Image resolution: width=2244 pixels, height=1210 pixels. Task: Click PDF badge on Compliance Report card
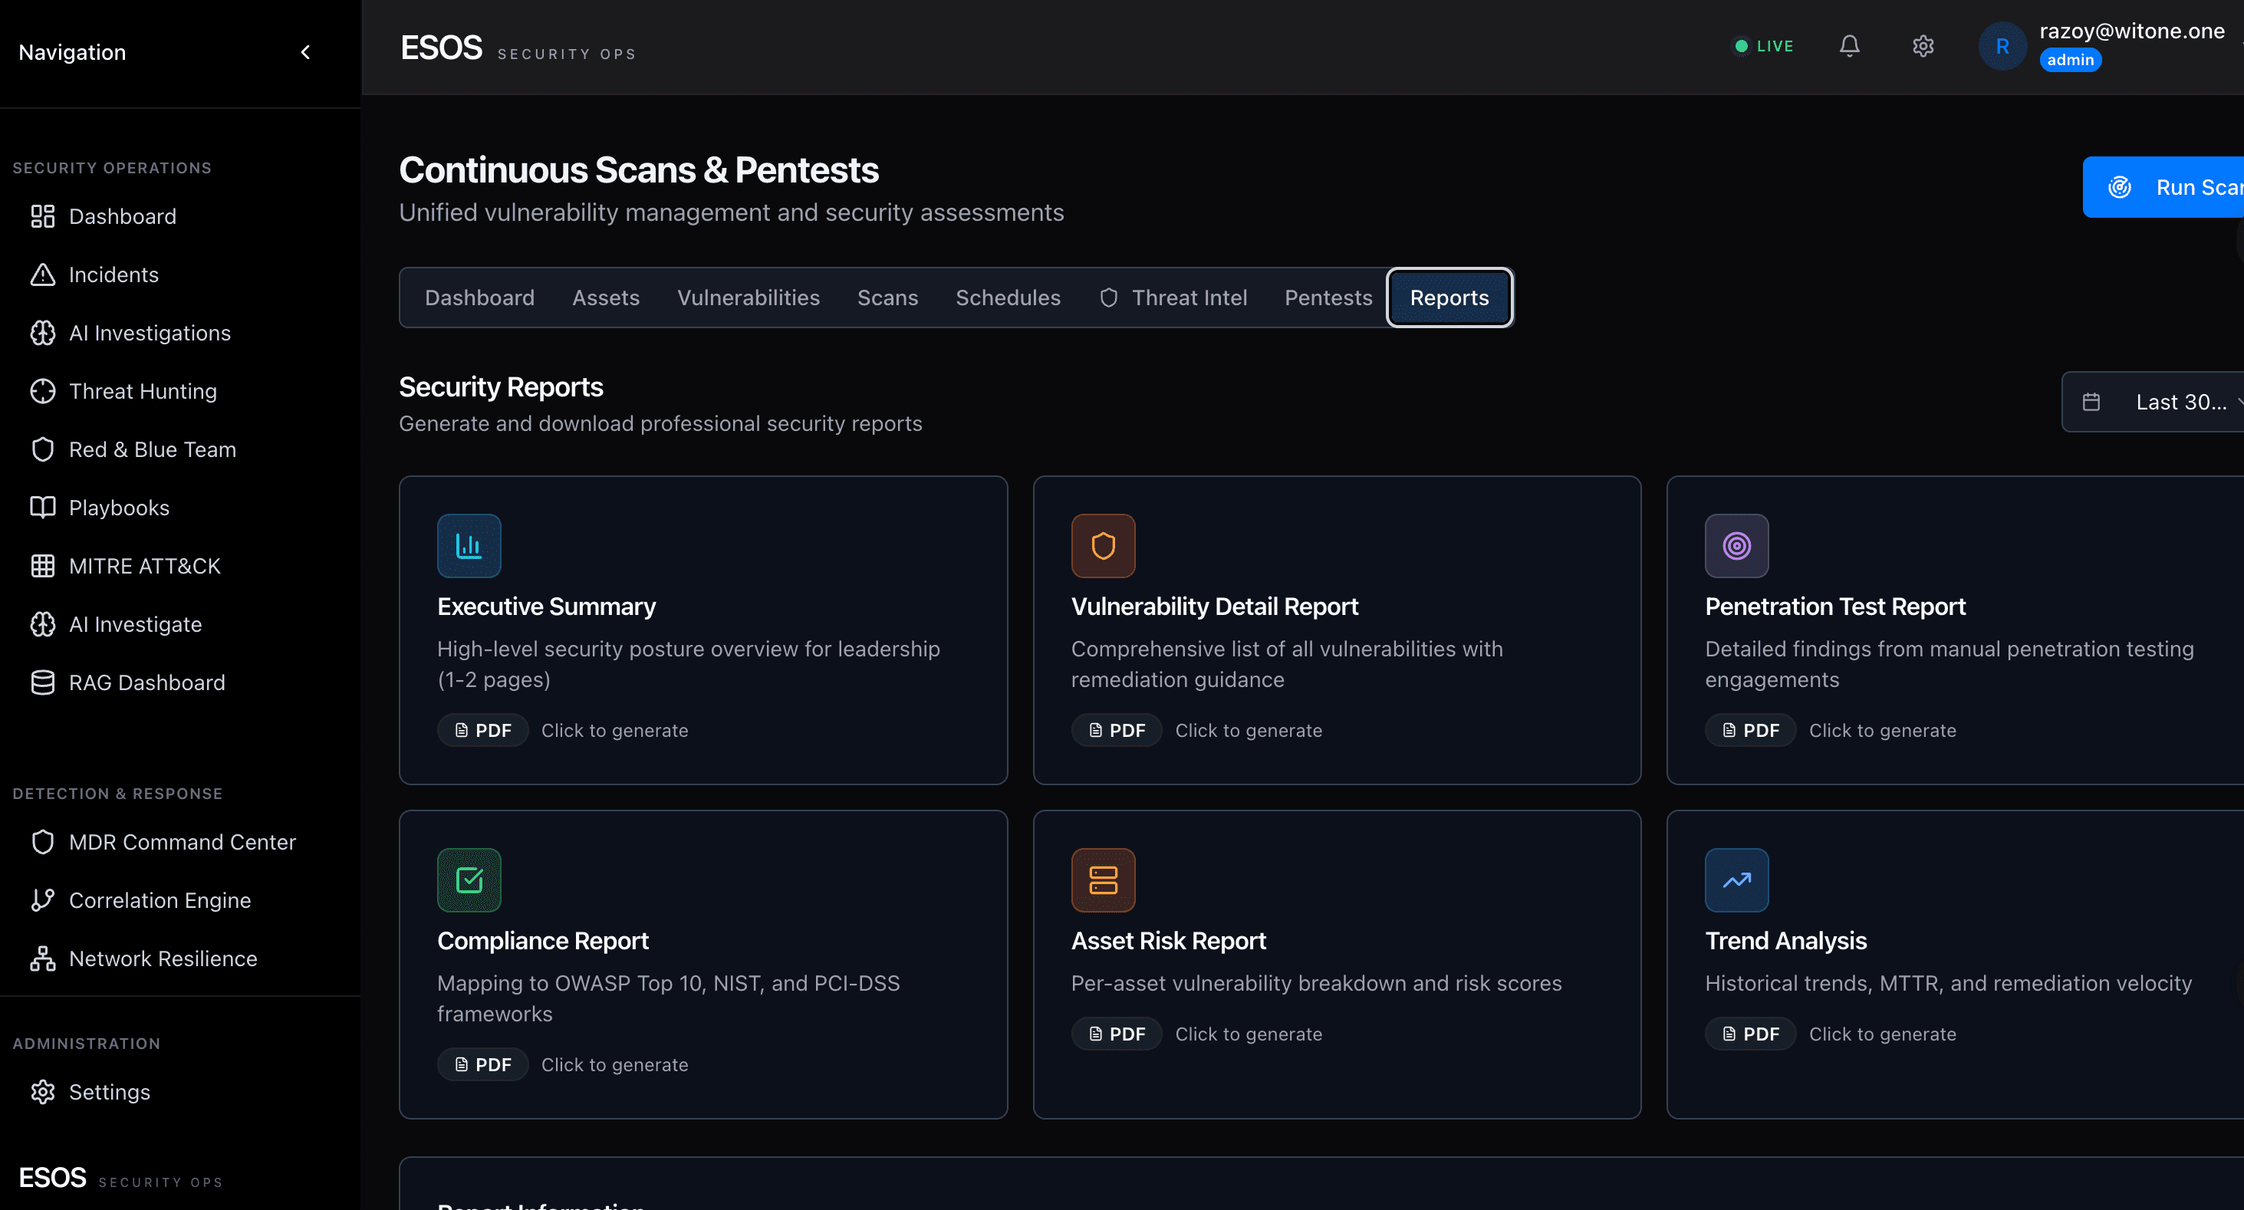[x=482, y=1064]
